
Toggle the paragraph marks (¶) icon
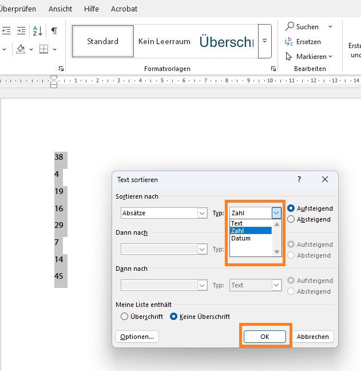click(54, 30)
